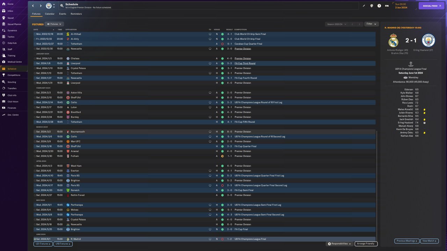
Task: Open the Club Vision icon
Action: click(x=3, y=101)
